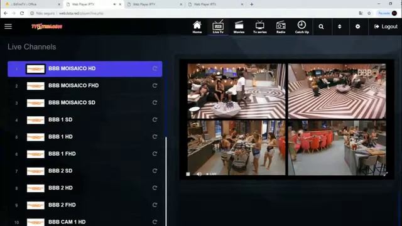Reload icon on BBB 2 HD row
402x226 pixels.
(155, 188)
